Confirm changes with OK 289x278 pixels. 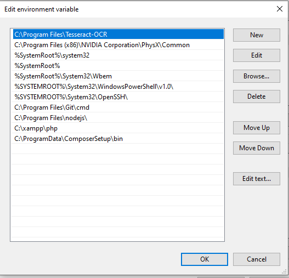(x=205, y=259)
